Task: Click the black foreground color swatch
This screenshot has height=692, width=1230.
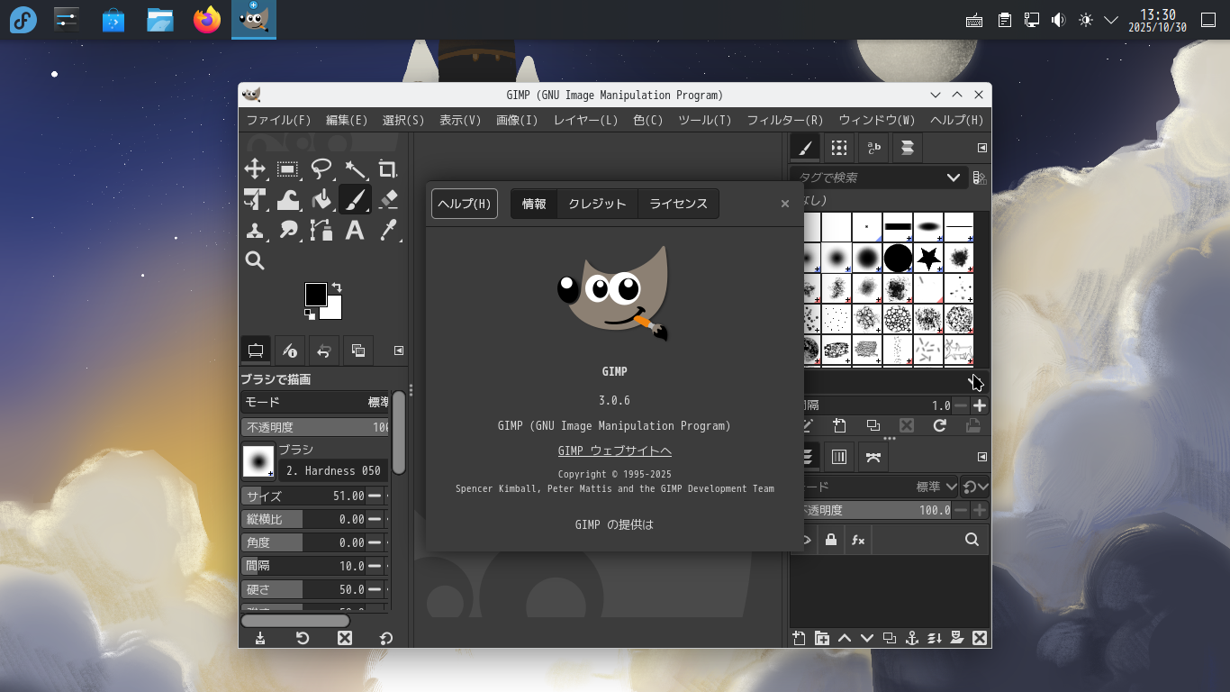Action: tap(315, 294)
